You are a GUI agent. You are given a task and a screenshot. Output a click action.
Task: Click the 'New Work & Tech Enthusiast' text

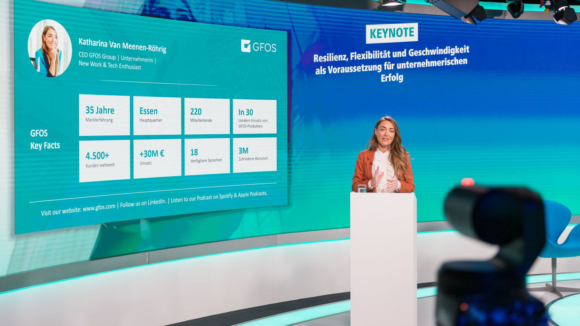110,65
